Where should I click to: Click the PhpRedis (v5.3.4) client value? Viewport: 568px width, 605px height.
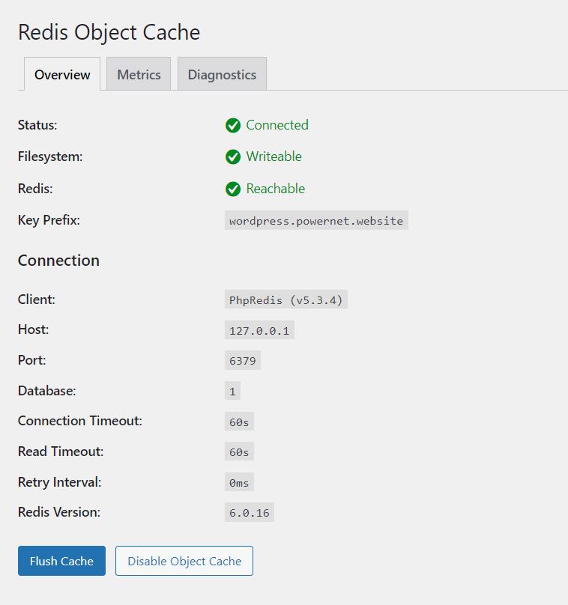point(286,300)
